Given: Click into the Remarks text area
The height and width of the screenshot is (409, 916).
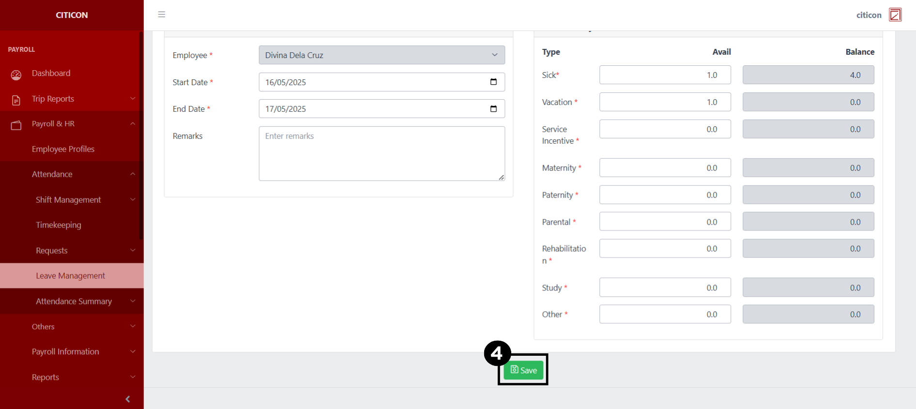Looking at the screenshot, I should (382, 153).
